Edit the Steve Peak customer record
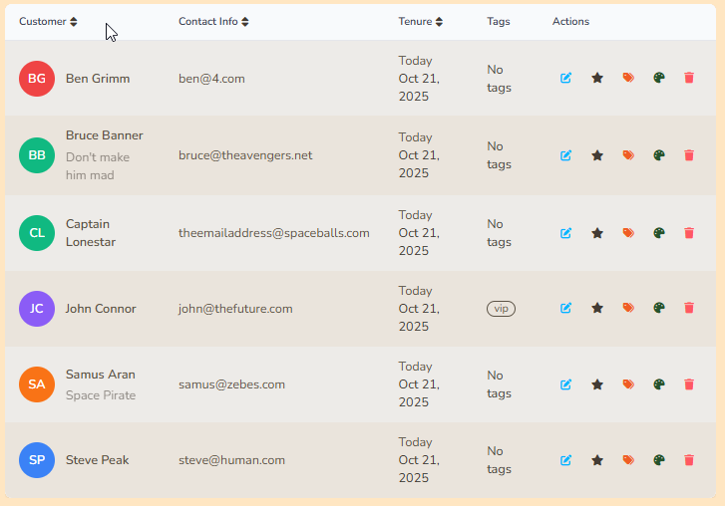The image size is (725, 506). (566, 460)
